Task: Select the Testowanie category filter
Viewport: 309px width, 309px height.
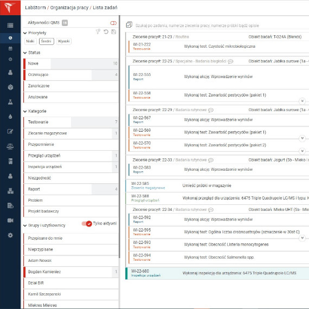Action: [71, 122]
